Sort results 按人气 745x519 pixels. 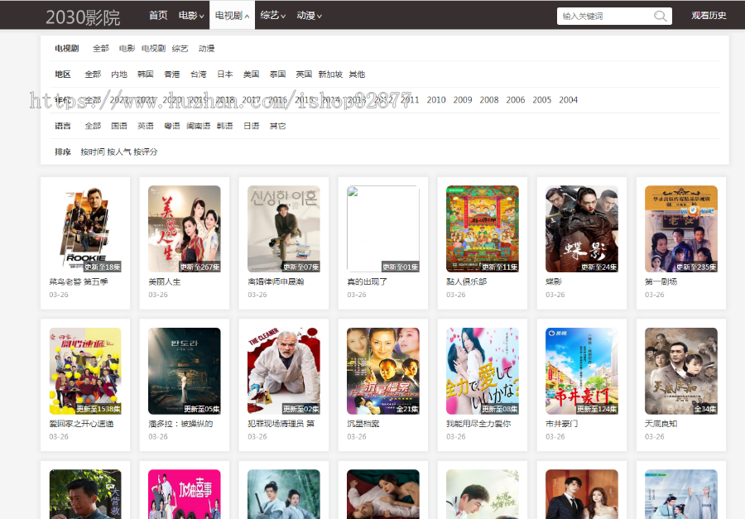coord(118,151)
